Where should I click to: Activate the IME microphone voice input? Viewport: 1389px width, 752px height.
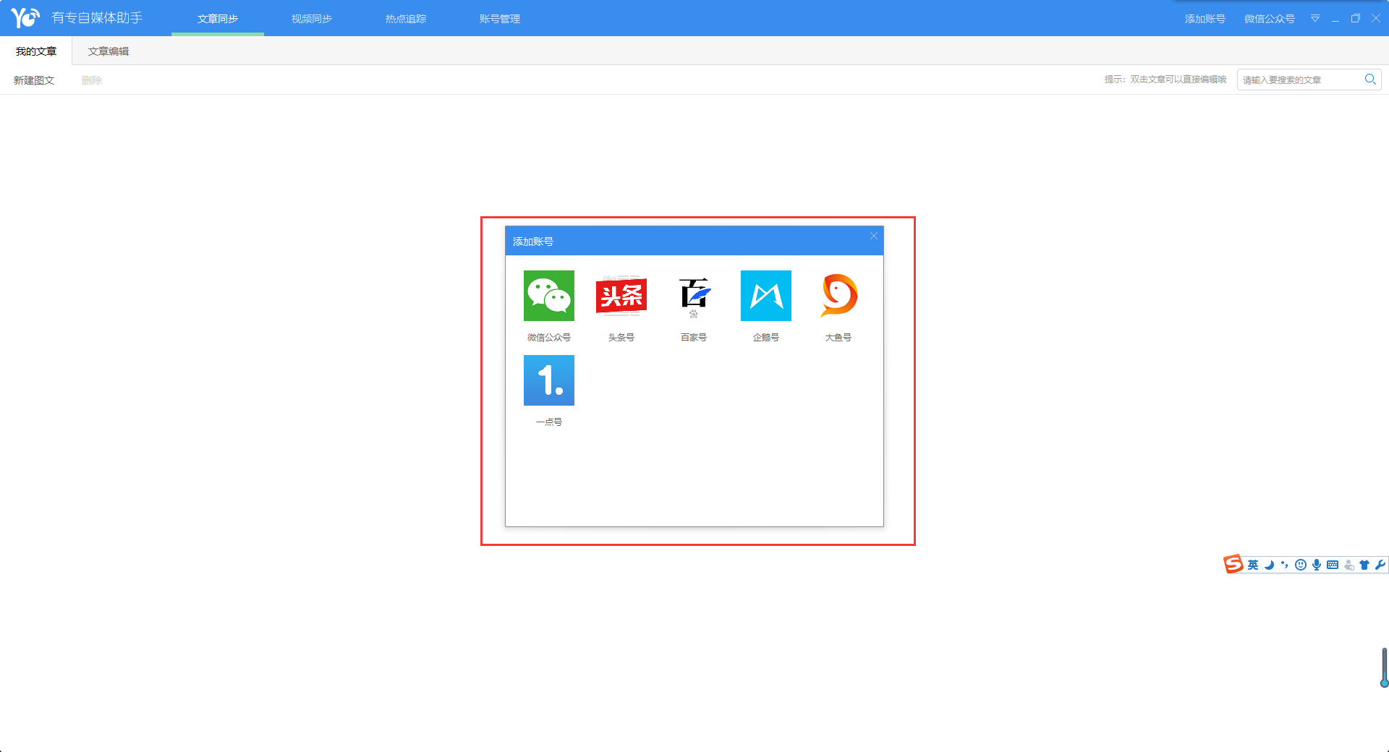[1317, 565]
